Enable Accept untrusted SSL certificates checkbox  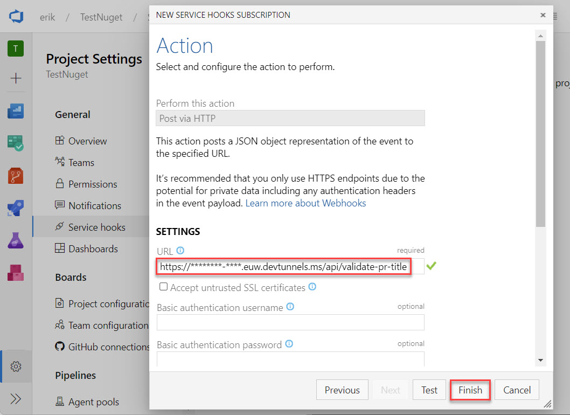164,287
